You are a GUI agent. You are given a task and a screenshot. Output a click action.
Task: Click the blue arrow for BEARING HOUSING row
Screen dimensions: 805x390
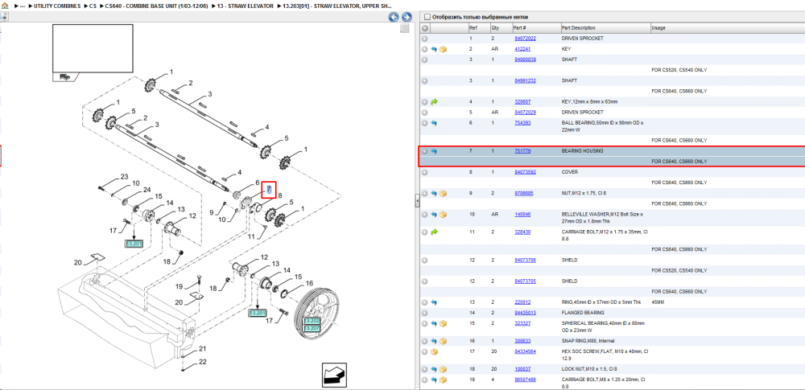pos(434,151)
